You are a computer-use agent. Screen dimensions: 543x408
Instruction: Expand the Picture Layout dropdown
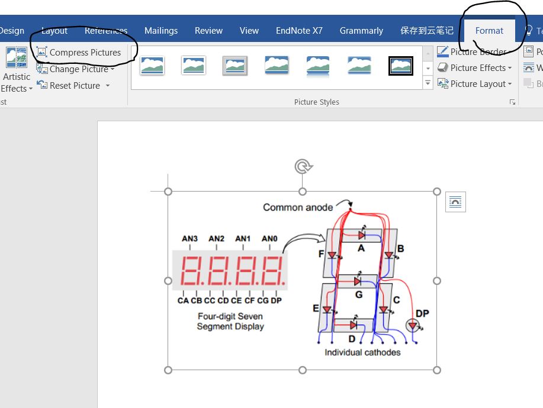pyautogui.click(x=510, y=84)
